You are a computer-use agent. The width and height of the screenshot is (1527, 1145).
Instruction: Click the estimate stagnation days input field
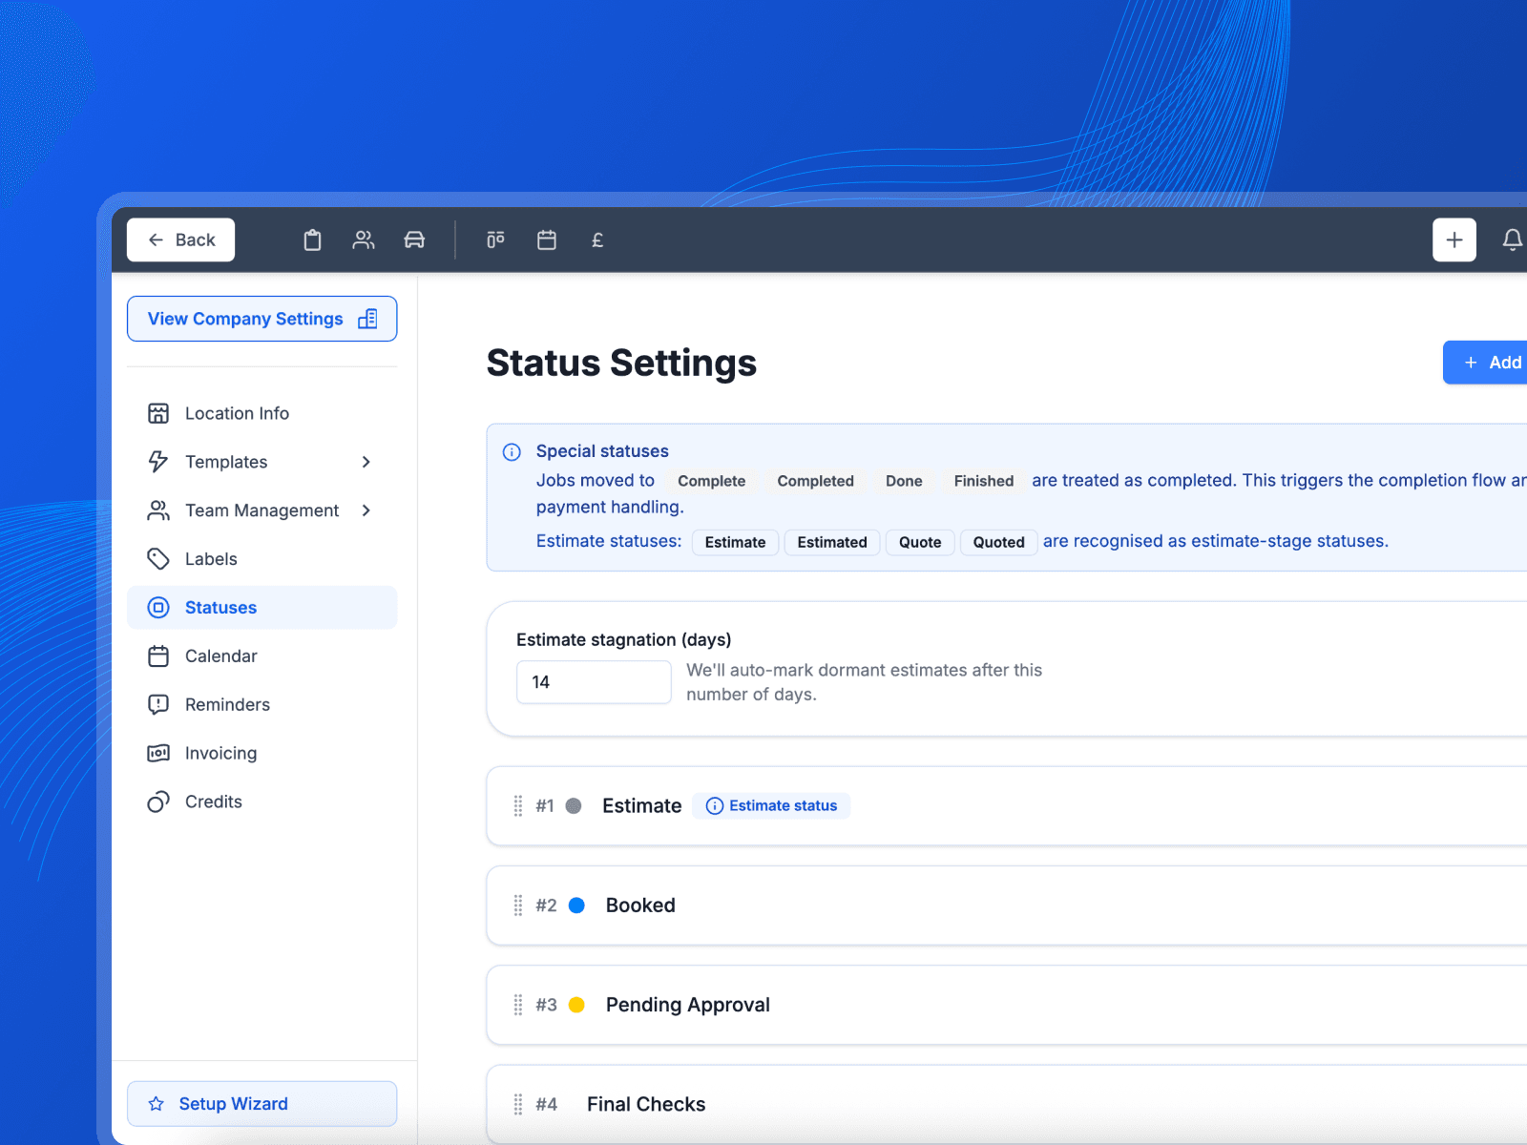[x=593, y=681]
